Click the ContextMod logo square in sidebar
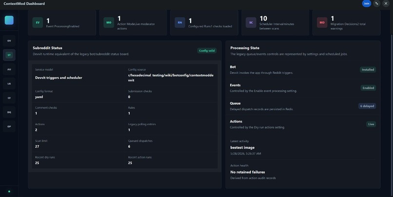 [9, 20]
